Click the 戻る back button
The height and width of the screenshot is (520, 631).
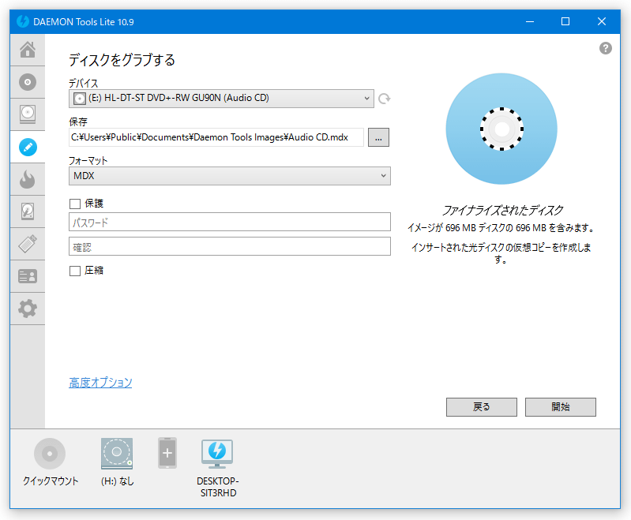point(481,407)
